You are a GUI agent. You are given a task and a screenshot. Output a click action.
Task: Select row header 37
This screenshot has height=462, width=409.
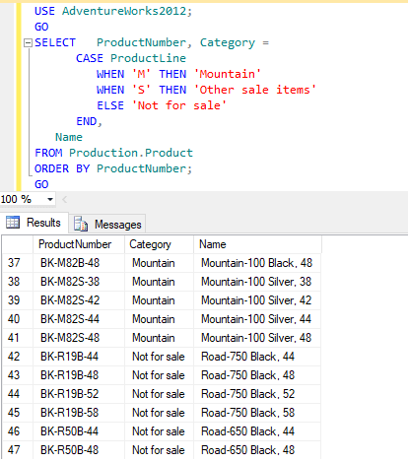18,263
